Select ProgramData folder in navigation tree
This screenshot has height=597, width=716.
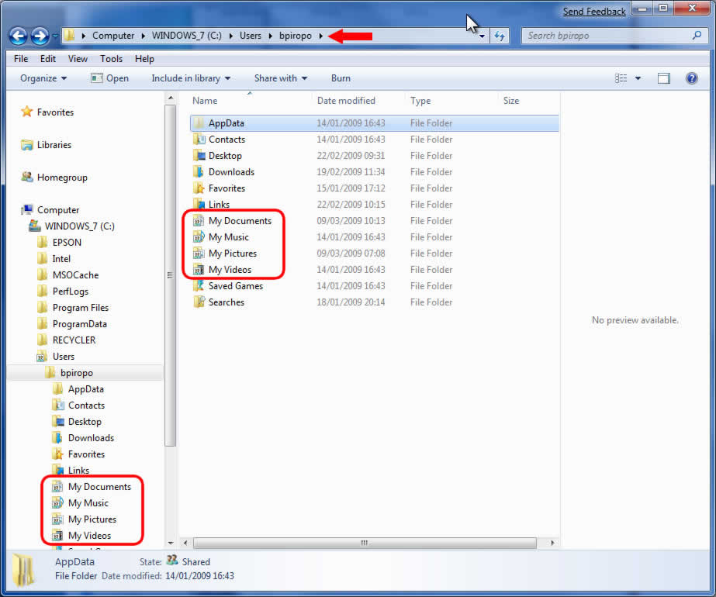[79, 323]
